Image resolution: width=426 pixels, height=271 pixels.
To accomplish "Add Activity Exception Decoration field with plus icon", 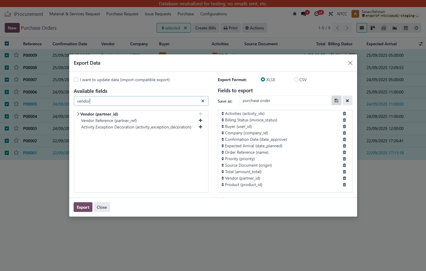I will pos(200,127).
